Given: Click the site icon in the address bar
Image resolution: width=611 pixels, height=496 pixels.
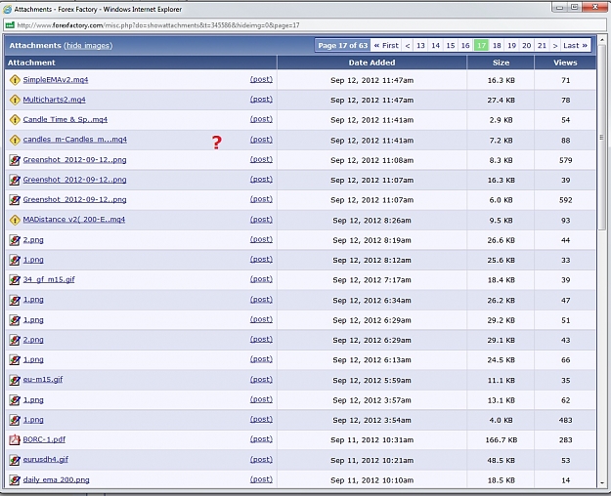Looking at the screenshot, I should 10,25.
